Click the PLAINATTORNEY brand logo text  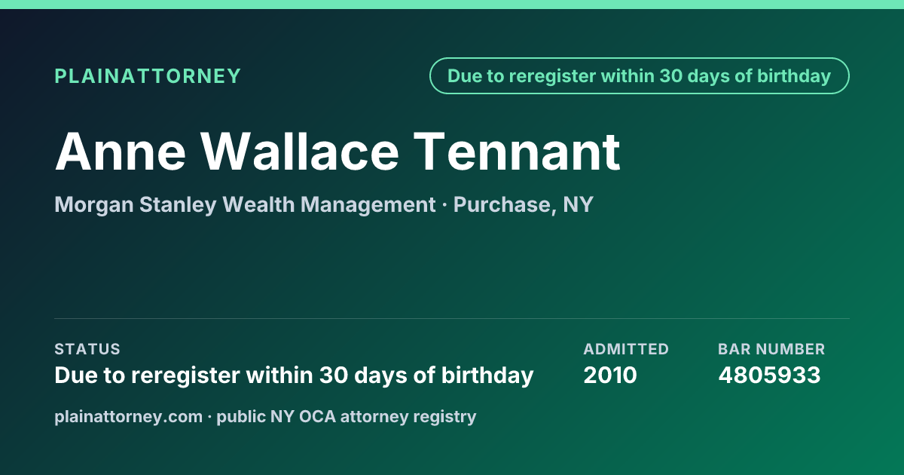point(148,76)
